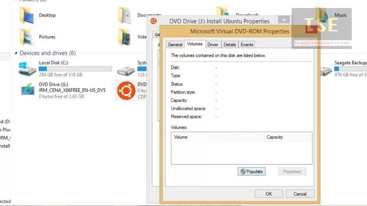The image size is (367, 206).
Task: Open the Desktop folder icon
Action: (x=26, y=15)
